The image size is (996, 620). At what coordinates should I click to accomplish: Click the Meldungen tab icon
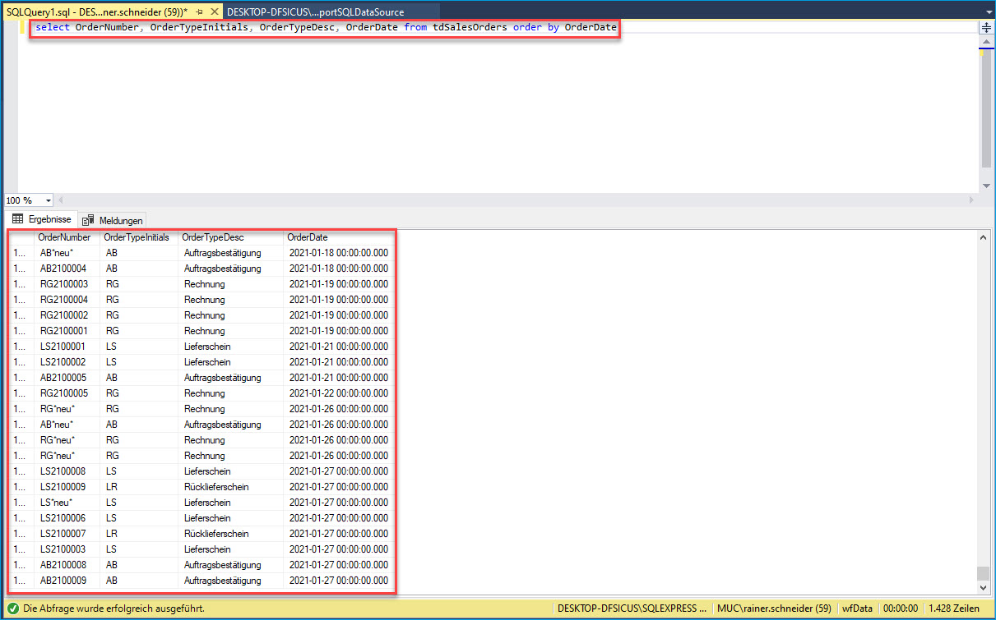(x=89, y=220)
